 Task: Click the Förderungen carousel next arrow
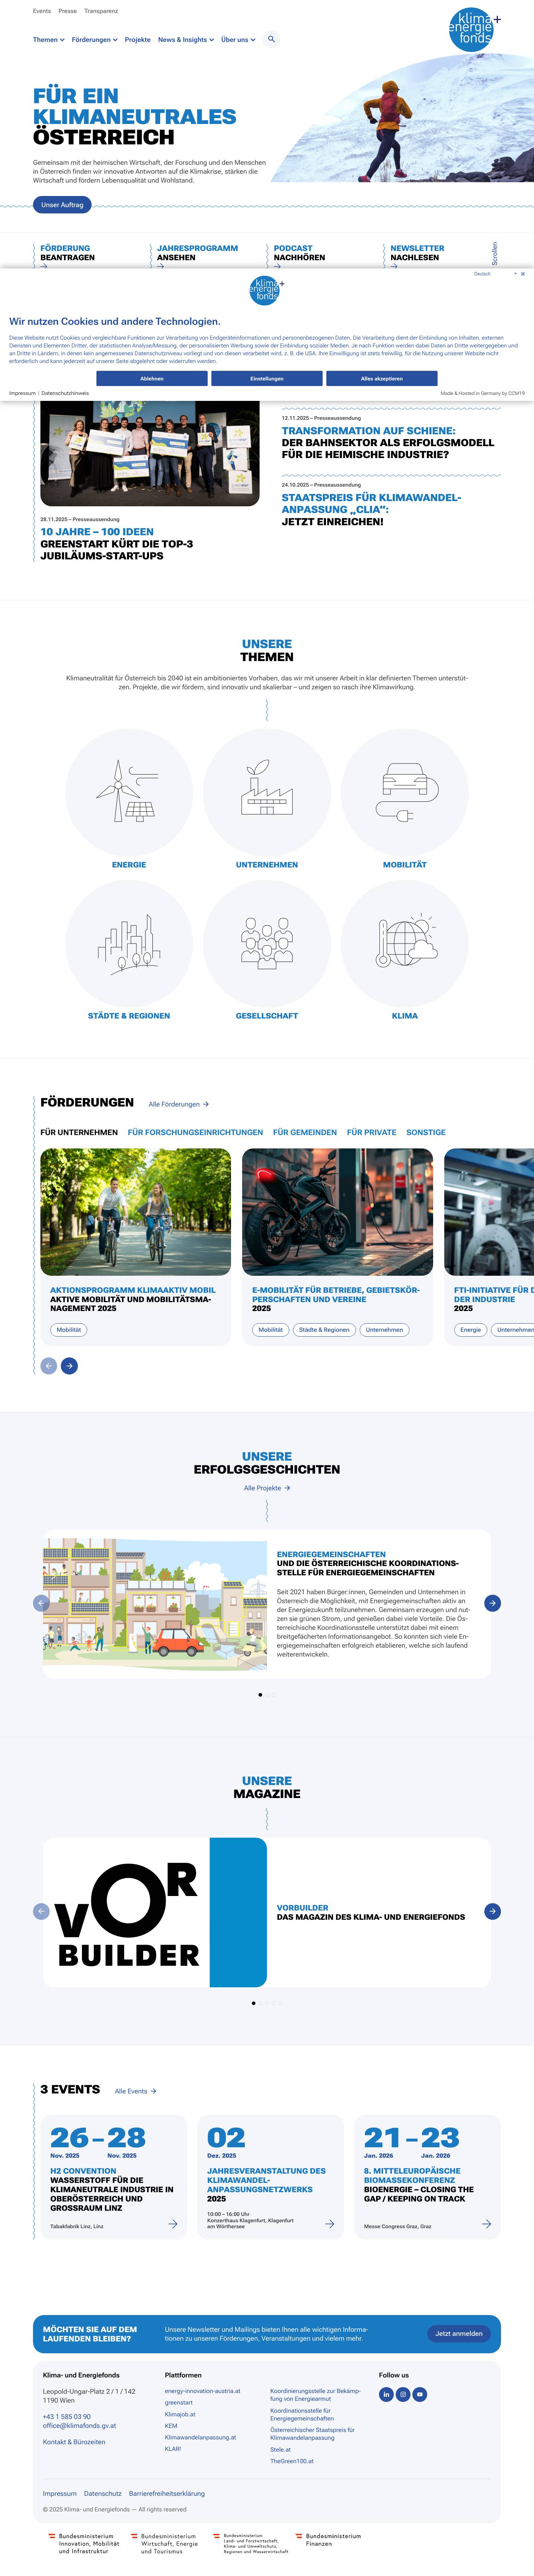(69, 1366)
